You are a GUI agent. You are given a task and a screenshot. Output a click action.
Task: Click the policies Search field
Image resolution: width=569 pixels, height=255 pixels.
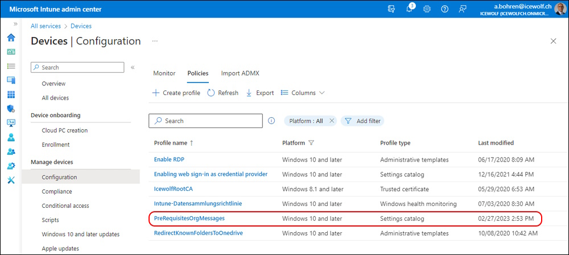click(x=205, y=121)
